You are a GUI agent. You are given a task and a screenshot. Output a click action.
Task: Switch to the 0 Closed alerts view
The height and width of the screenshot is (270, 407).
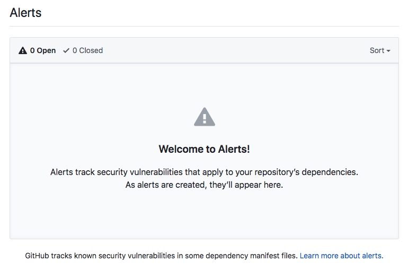click(x=83, y=50)
